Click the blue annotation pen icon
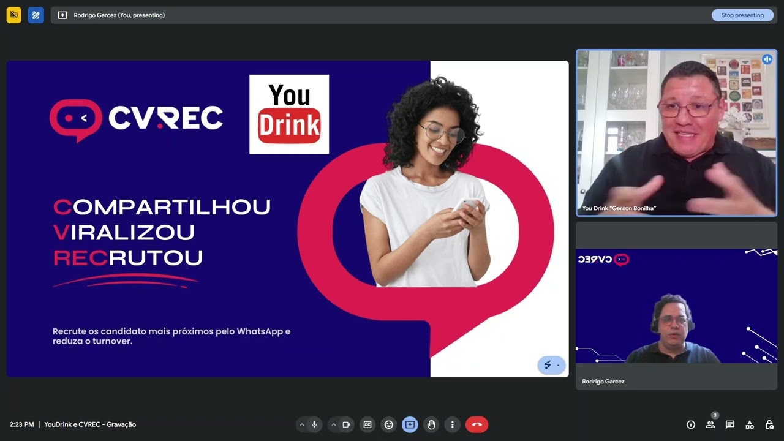Screen dimensions: 784x441 click(x=36, y=15)
